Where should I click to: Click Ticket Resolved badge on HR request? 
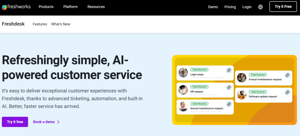199,87
